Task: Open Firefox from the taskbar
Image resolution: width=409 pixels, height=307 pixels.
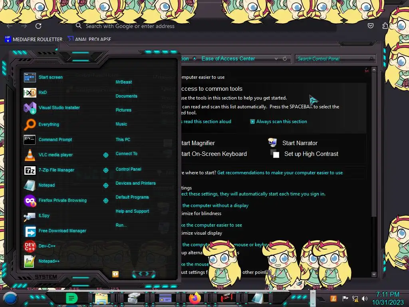Action: [195, 298]
